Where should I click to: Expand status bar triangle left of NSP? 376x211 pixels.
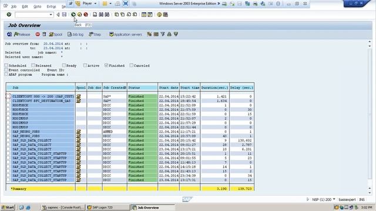point(308,199)
